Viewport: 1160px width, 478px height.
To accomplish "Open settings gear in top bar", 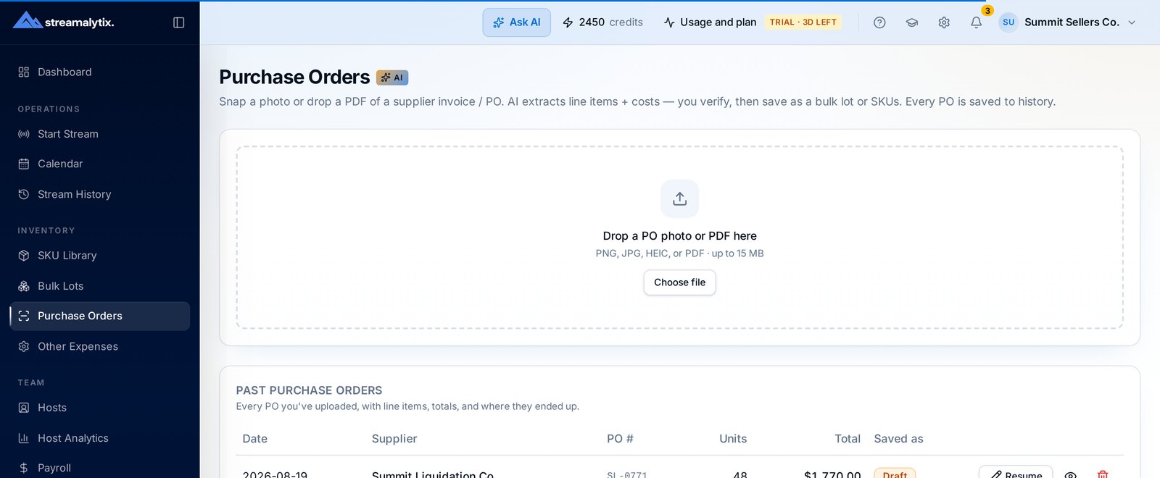I will pos(944,22).
